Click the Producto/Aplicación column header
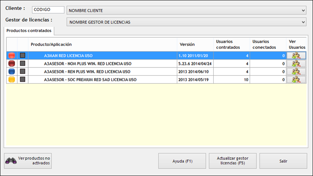This screenshot has width=313, height=176. (x=102, y=44)
